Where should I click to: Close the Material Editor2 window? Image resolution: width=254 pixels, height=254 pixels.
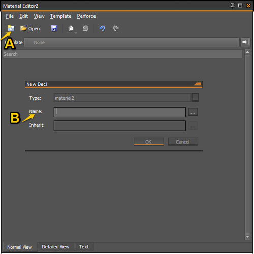(248, 6)
